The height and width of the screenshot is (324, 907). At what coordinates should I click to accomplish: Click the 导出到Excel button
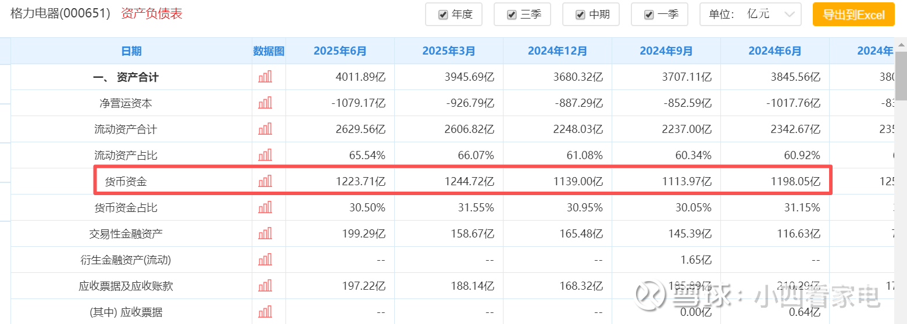(x=853, y=15)
